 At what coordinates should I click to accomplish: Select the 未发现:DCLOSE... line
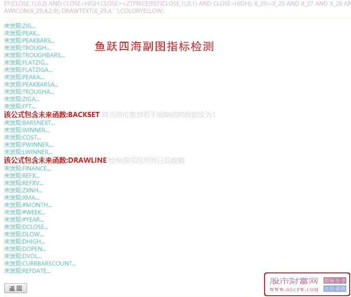coord(26,227)
